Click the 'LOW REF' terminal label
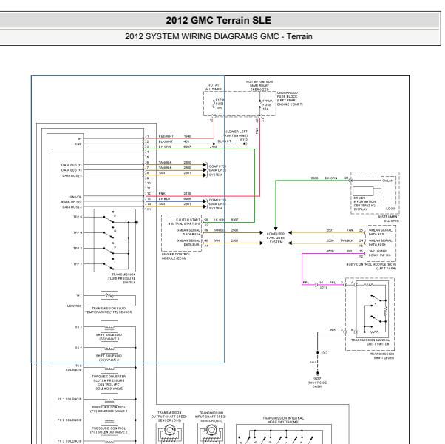The height and width of the screenshot is (444, 445). [75, 306]
